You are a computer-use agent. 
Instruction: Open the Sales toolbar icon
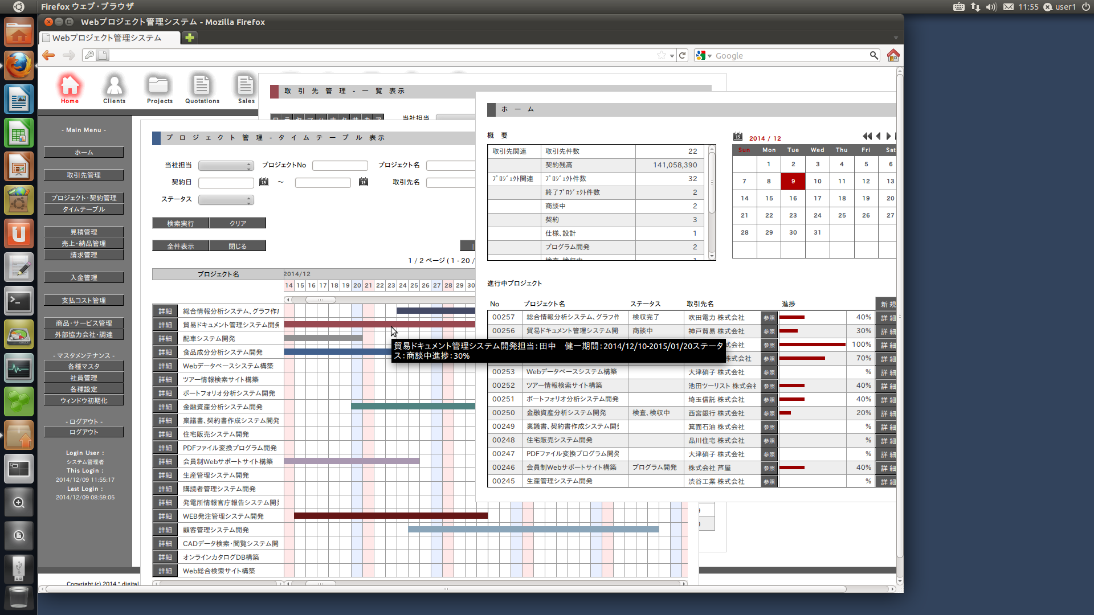[246, 89]
